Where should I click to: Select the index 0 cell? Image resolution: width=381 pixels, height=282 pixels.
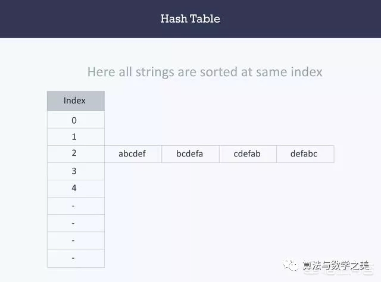pyautogui.click(x=75, y=120)
